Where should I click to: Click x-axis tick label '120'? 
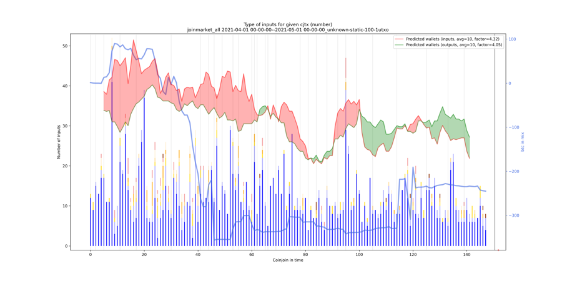point(413,255)
